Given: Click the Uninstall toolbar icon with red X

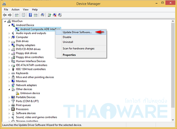Looking at the screenshot, I should tap(54, 15).
